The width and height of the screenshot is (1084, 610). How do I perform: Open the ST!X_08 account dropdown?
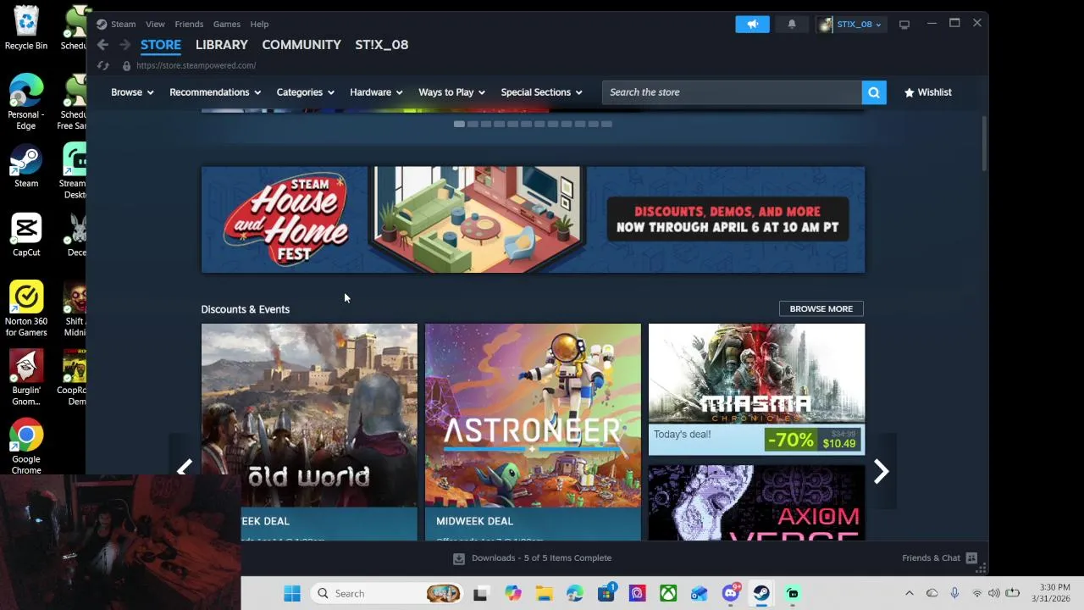tap(851, 24)
